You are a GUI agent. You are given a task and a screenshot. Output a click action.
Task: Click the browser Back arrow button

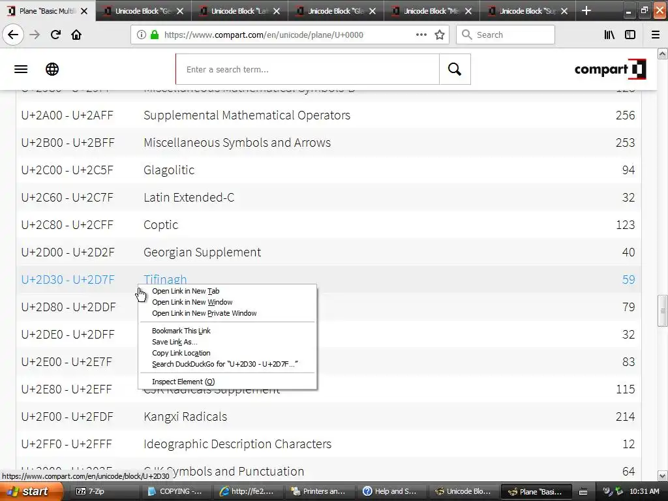[13, 35]
